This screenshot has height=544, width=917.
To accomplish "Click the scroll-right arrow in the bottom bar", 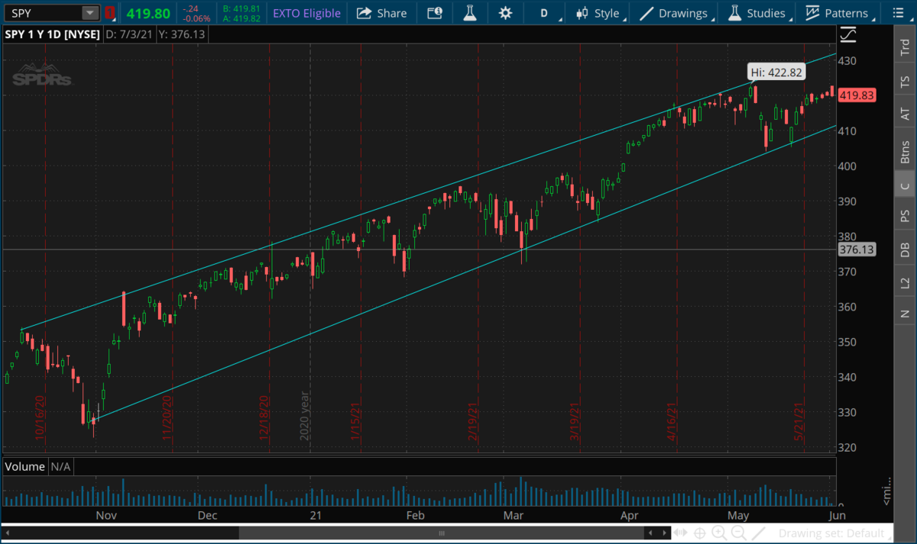I will tap(666, 533).
